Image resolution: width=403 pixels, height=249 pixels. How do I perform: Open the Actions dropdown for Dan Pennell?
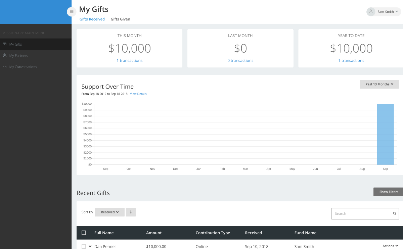[x=390, y=246]
